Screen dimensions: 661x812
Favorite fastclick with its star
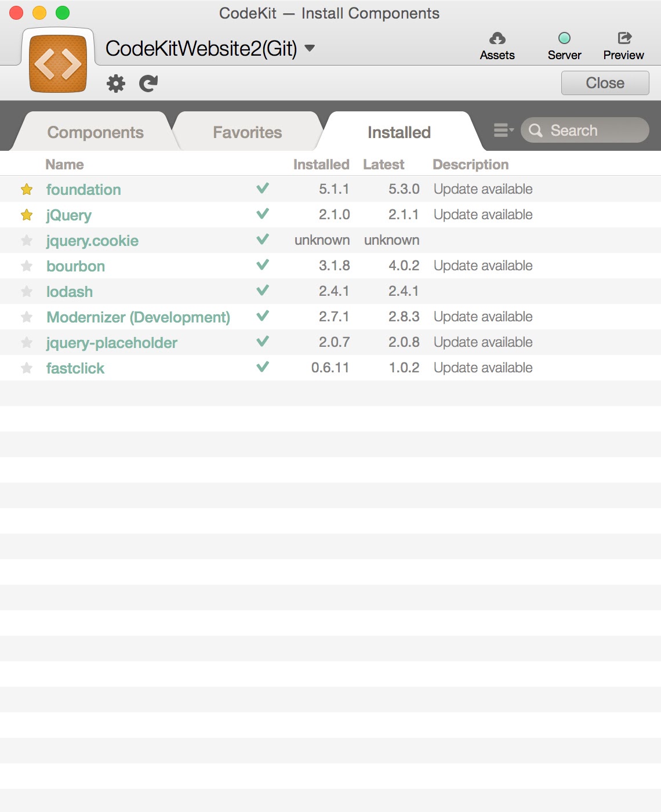click(x=27, y=368)
